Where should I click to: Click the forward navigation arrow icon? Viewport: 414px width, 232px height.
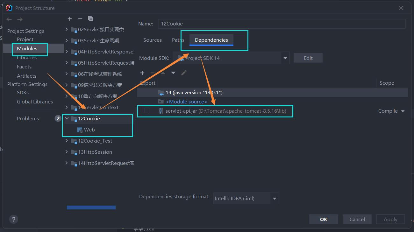[20, 19]
